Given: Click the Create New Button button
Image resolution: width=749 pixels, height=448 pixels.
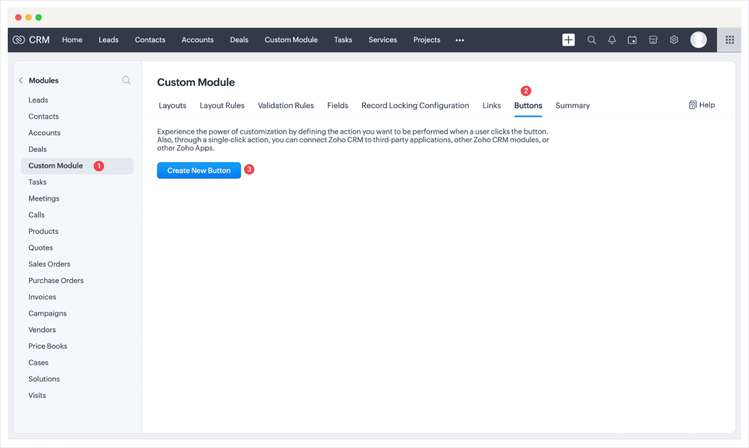Looking at the screenshot, I should (x=199, y=170).
